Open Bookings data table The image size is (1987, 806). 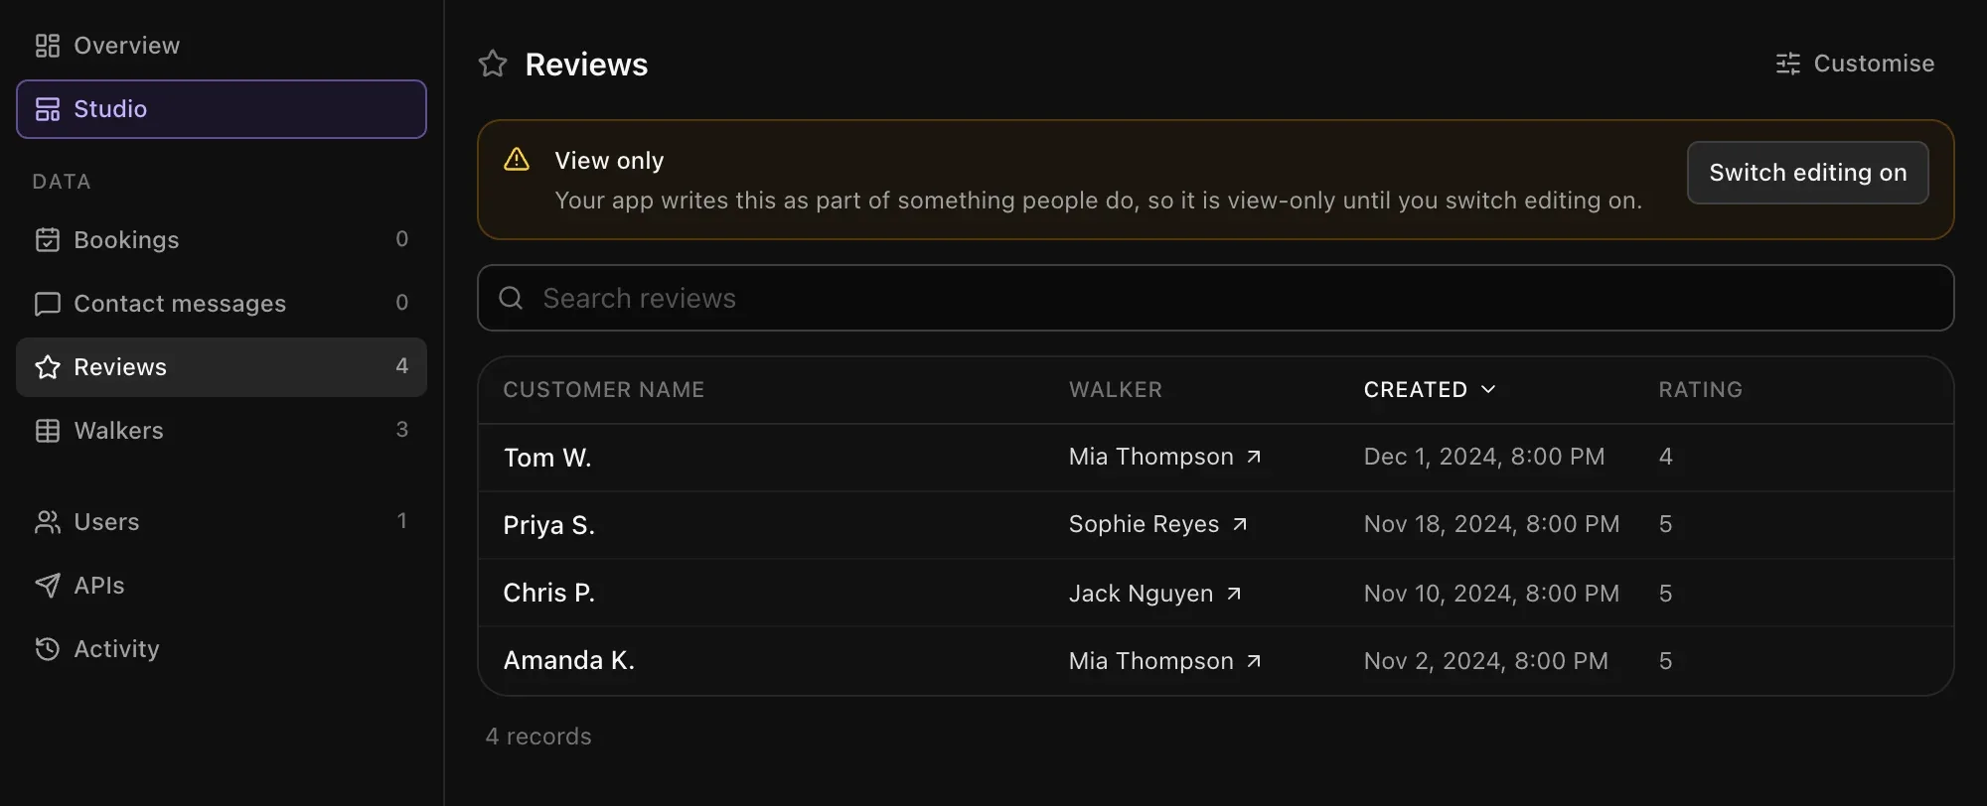222,240
